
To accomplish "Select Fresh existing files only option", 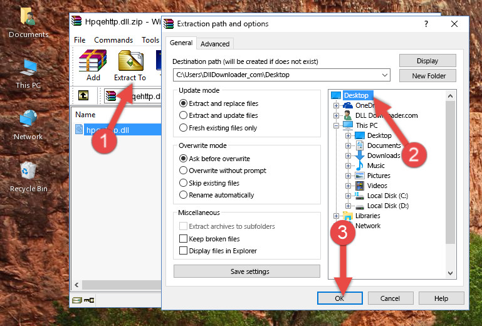I will click(183, 128).
